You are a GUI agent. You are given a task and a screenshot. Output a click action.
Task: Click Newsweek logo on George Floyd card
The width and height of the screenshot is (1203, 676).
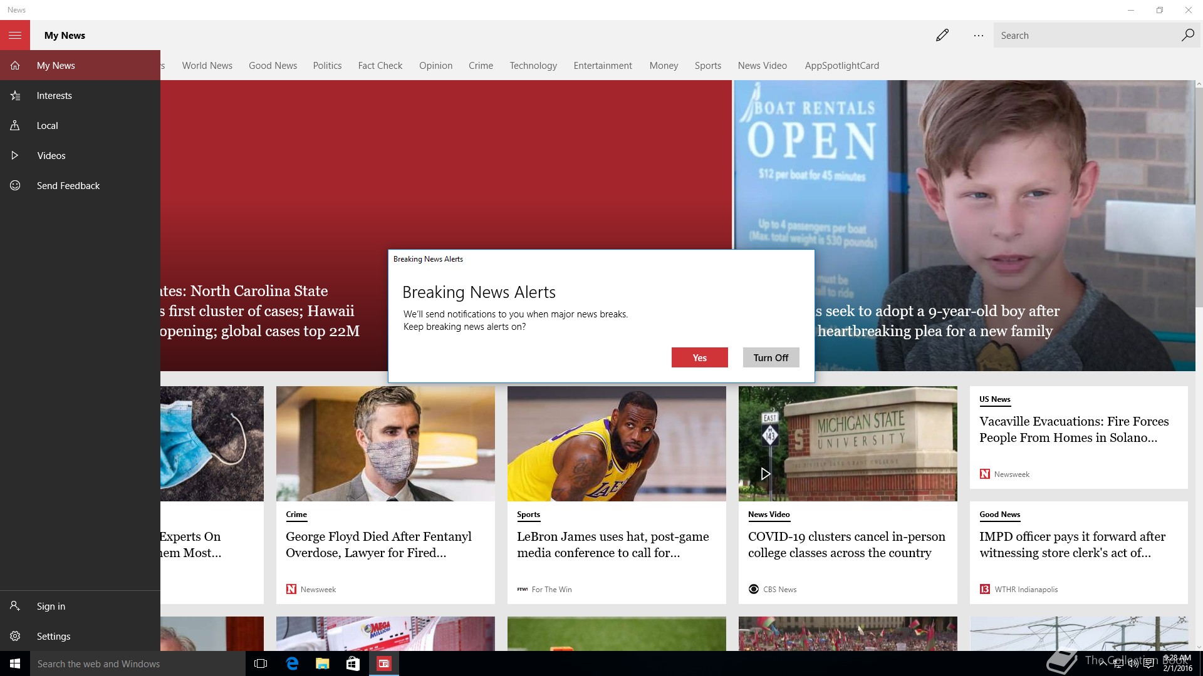coord(291,589)
